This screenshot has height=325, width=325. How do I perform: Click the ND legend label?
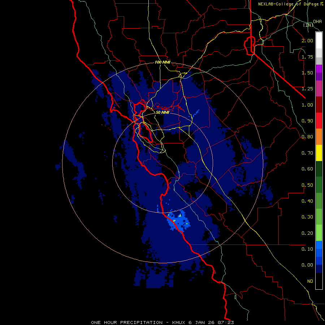310,281
